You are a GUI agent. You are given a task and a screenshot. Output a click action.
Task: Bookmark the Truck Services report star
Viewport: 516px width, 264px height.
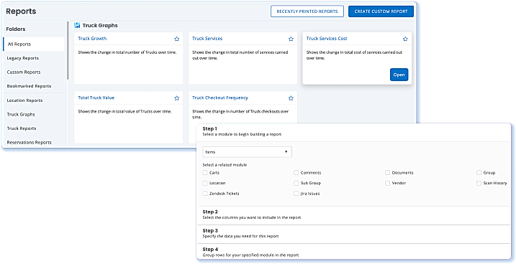click(291, 39)
